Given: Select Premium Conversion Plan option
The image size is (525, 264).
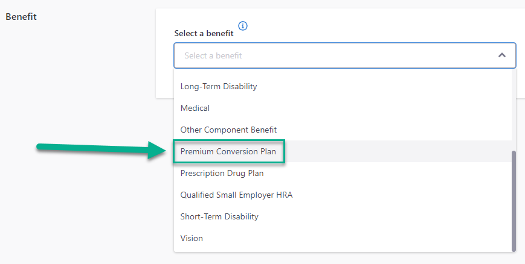Looking at the screenshot, I should click(x=228, y=151).
